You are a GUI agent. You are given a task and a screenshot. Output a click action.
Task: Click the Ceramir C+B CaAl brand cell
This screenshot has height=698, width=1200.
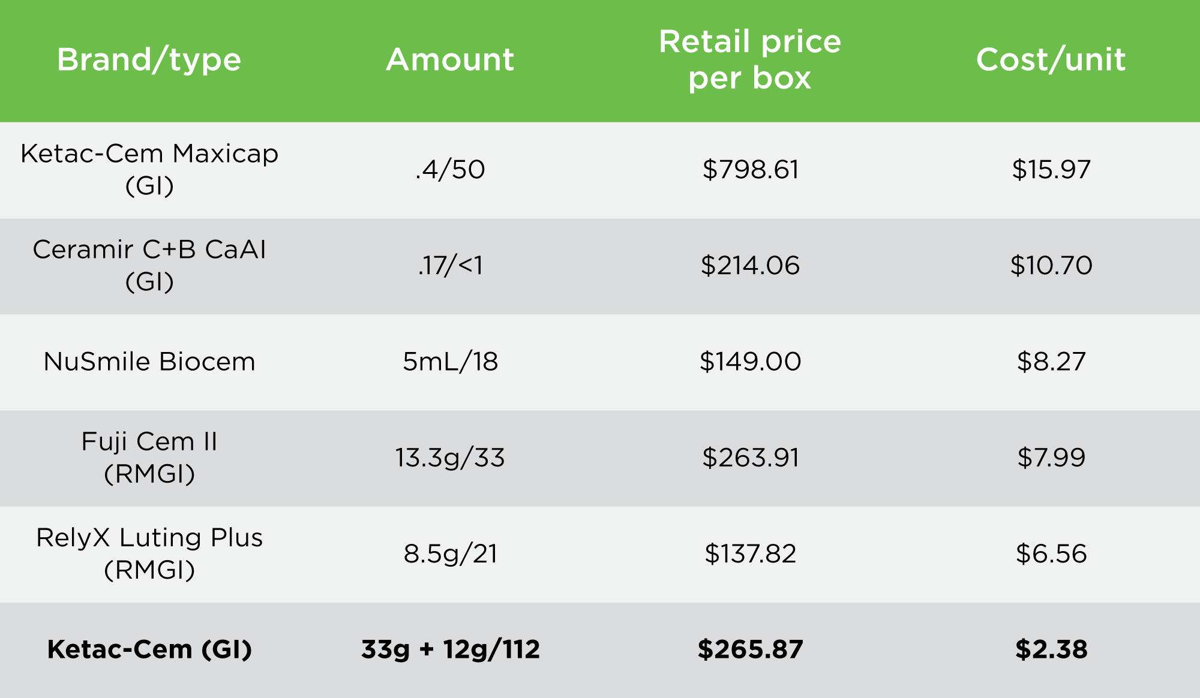click(149, 265)
